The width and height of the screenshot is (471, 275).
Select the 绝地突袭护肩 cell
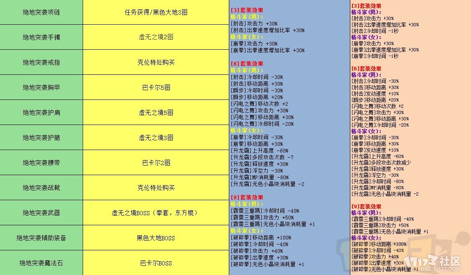41,112
